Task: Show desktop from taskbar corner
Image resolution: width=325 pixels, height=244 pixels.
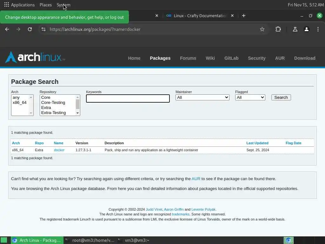Action: coord(4,240)
